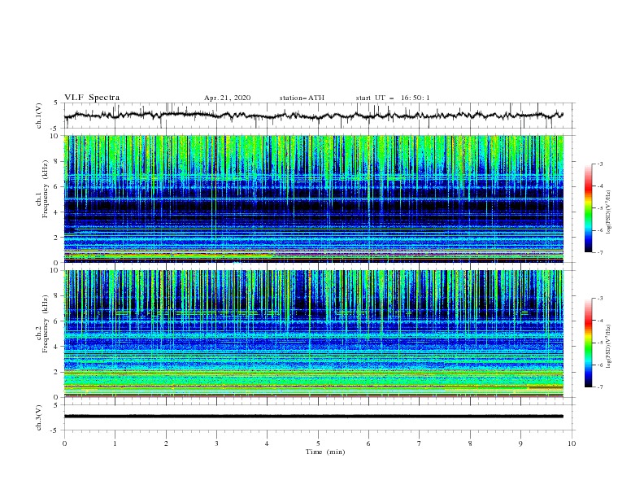Image resolution: width=644 pixels, height=498 pixels.
Task: Click the "1" minute time tick label
Action: tap(115, 443)
